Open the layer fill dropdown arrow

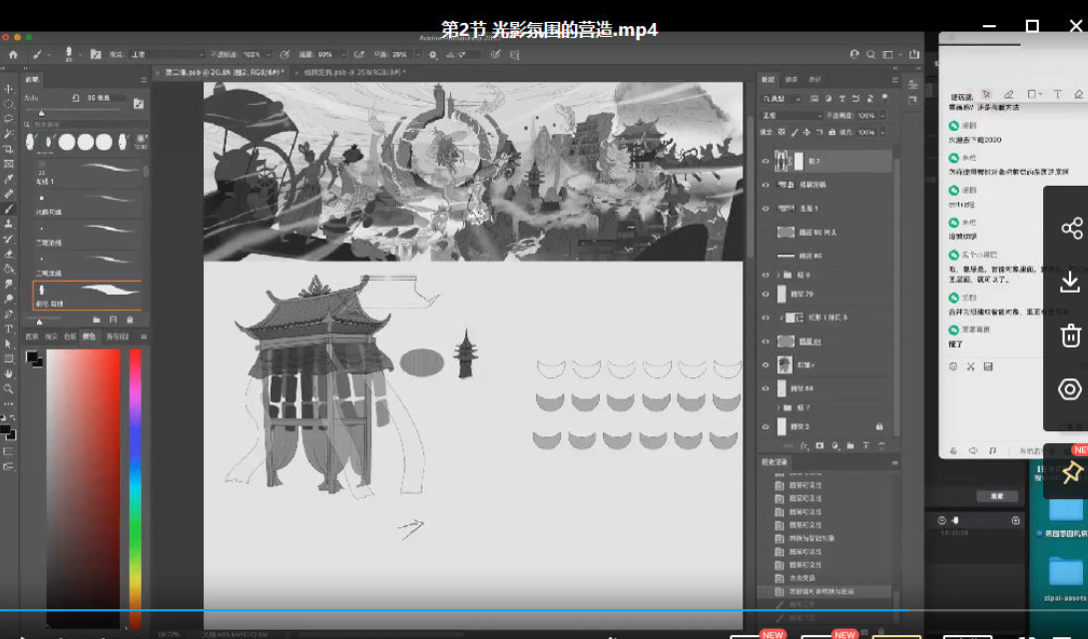click(882, 132)
